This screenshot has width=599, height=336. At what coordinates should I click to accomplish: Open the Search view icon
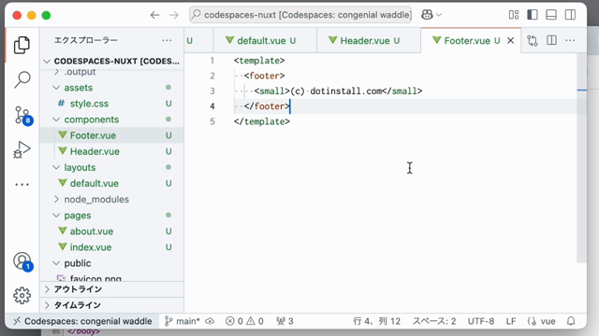[x=22, y=79]
